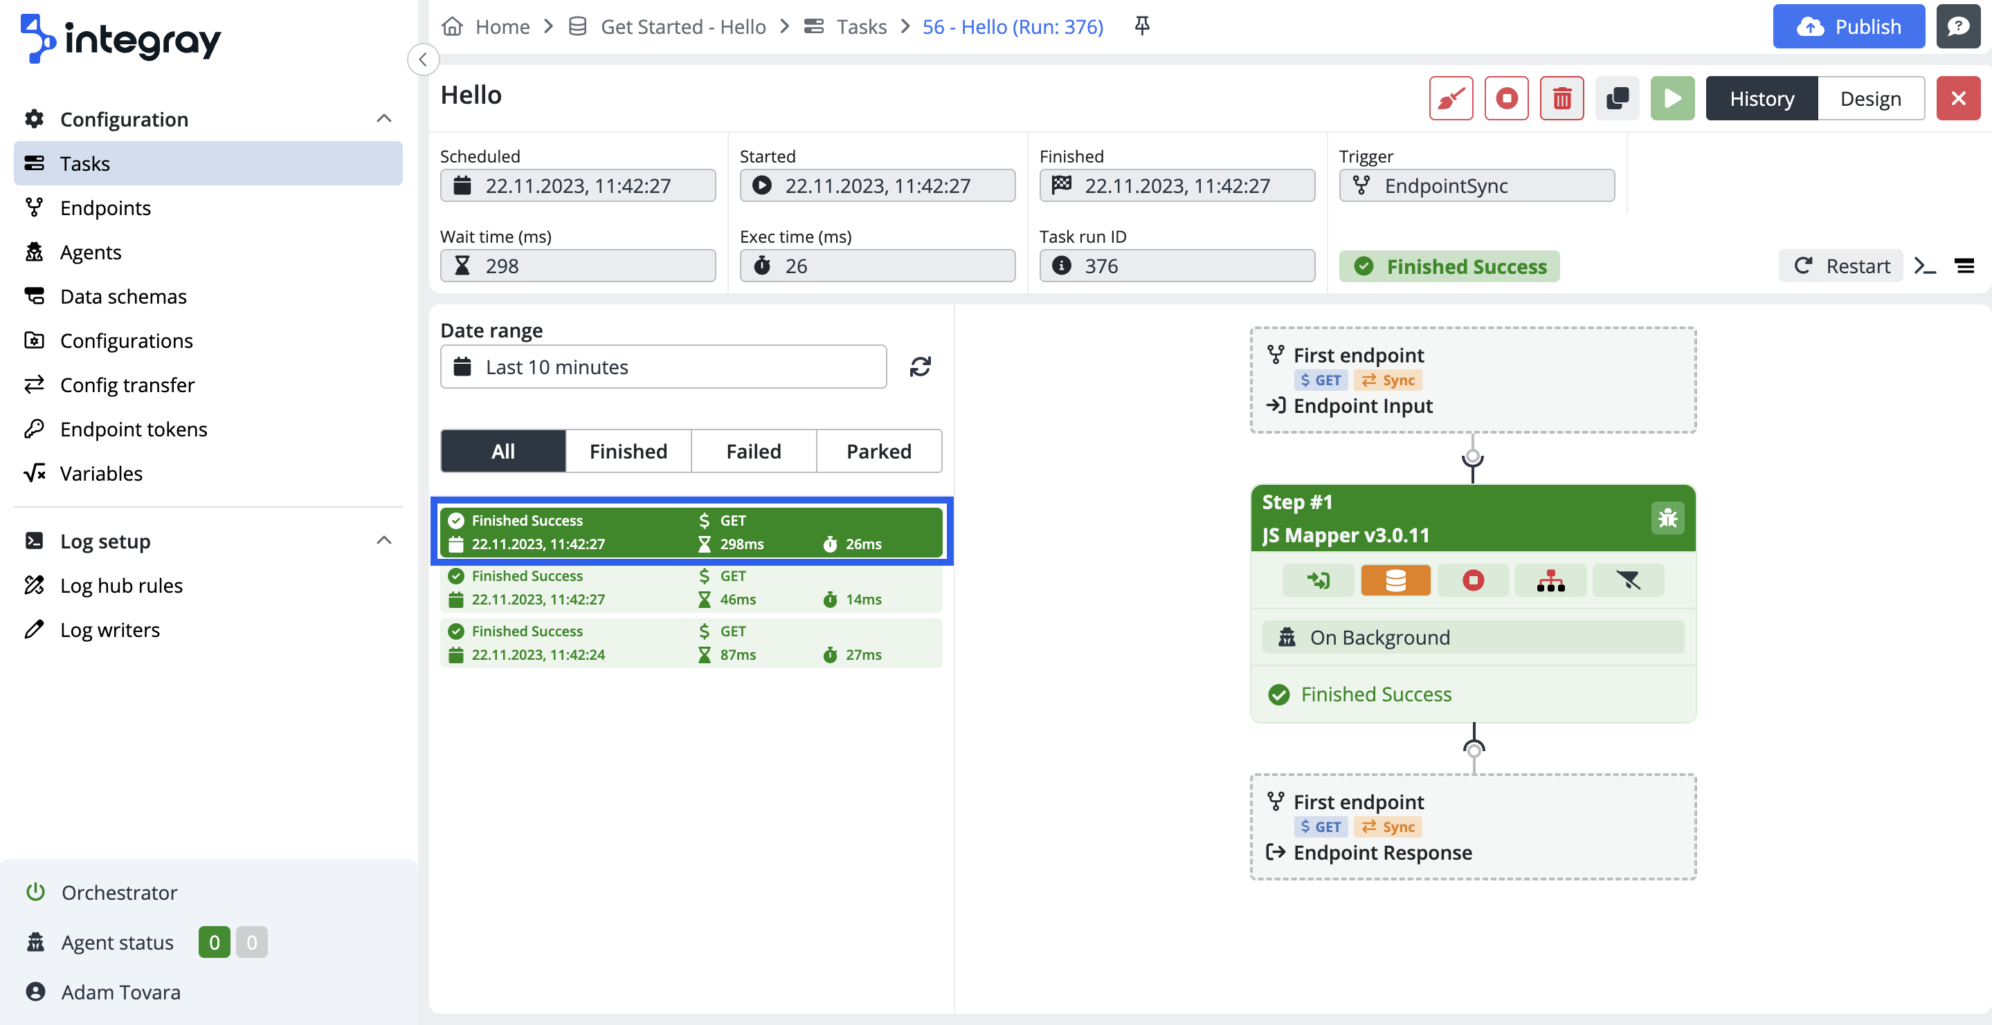This screenshot has height=1025, width=1992.
Task: Open Endpoints in the sidebar
Action: point(105,207)
